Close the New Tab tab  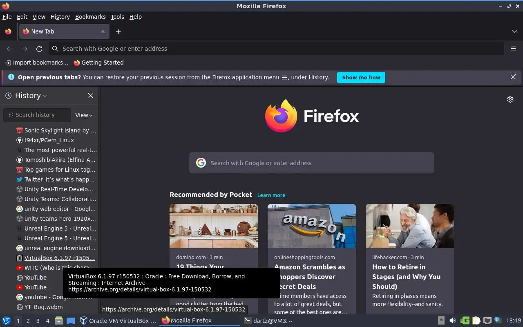[103, 31]
